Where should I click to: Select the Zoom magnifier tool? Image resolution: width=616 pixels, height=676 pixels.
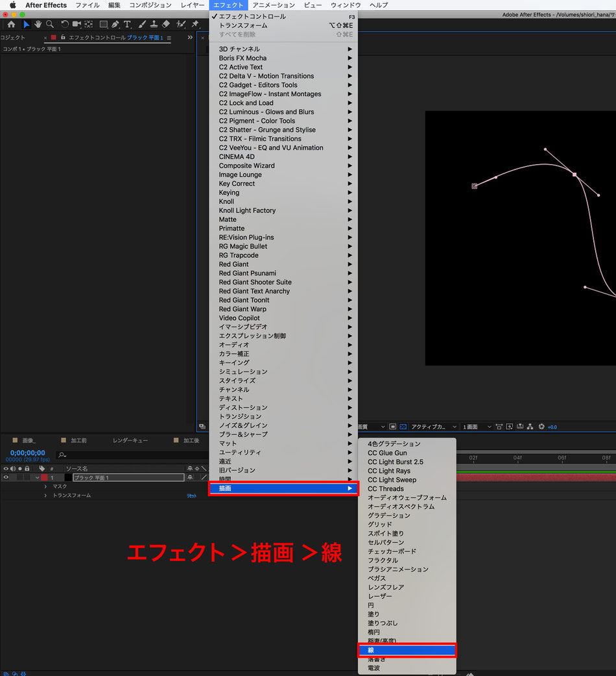click(50, 24)
